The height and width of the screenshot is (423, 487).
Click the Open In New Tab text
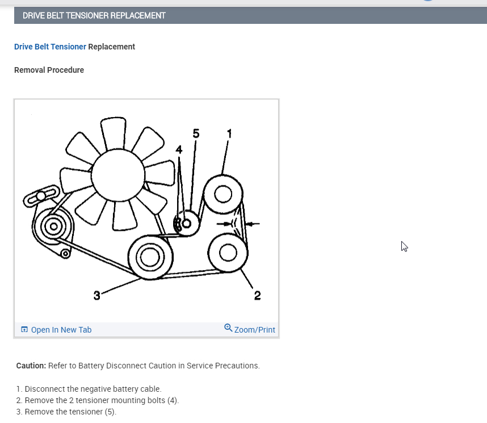[61, 330]
